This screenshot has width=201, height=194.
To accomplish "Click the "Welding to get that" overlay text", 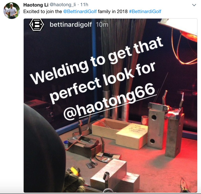I will click(97, 60).
